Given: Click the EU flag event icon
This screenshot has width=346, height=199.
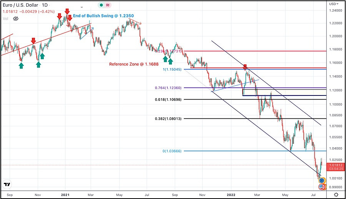Looking at the screenshot, I should 322,181.
